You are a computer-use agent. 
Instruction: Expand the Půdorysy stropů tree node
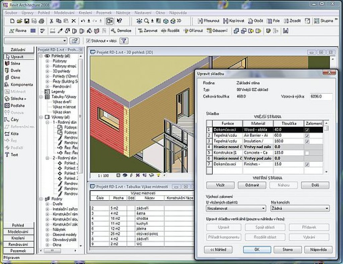click(x=47, y=66)
